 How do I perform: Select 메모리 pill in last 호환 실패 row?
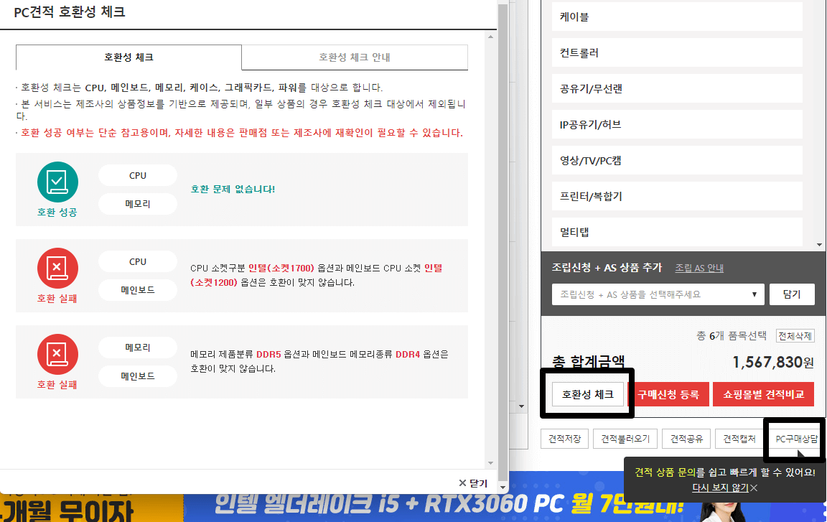click(138, 348)
